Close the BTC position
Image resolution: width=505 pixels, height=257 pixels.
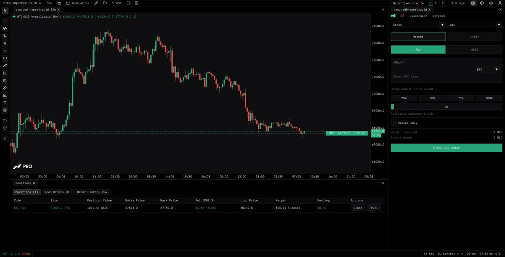[358, 208]
